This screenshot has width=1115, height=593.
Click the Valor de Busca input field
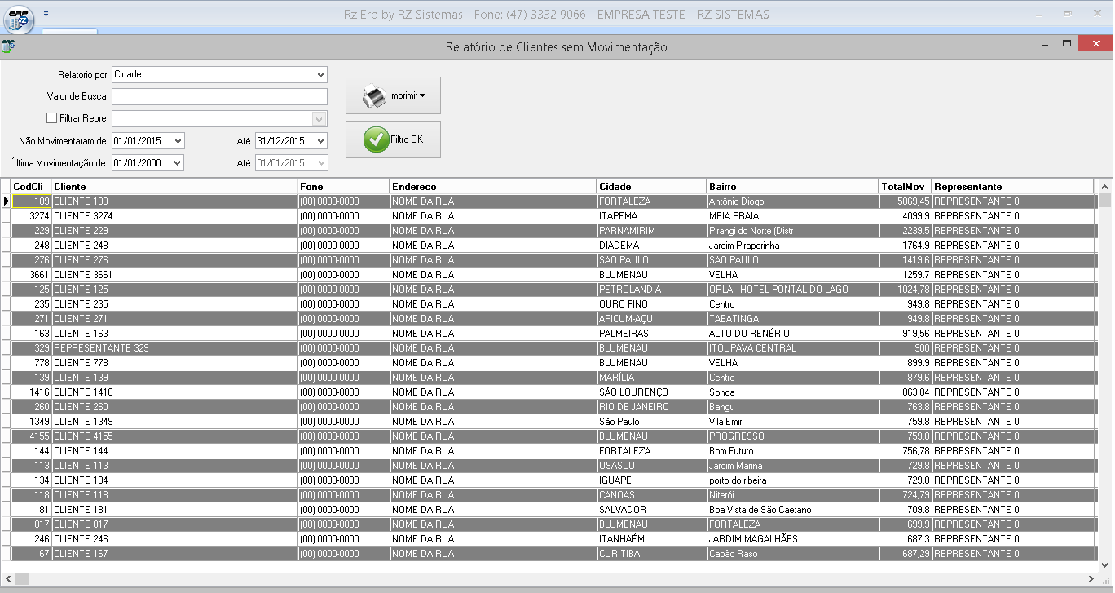point(219,96)
